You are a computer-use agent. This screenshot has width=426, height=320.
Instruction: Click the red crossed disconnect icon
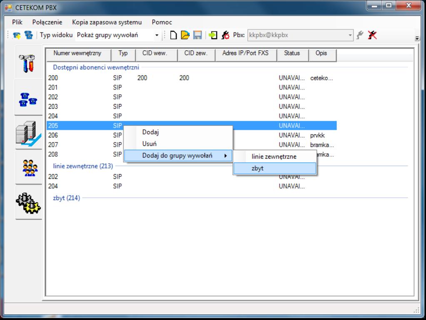click(x=372, y=35)
